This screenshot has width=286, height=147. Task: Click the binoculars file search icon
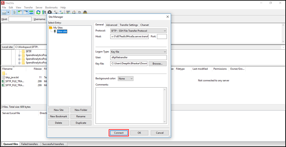[x=85, y=12]
